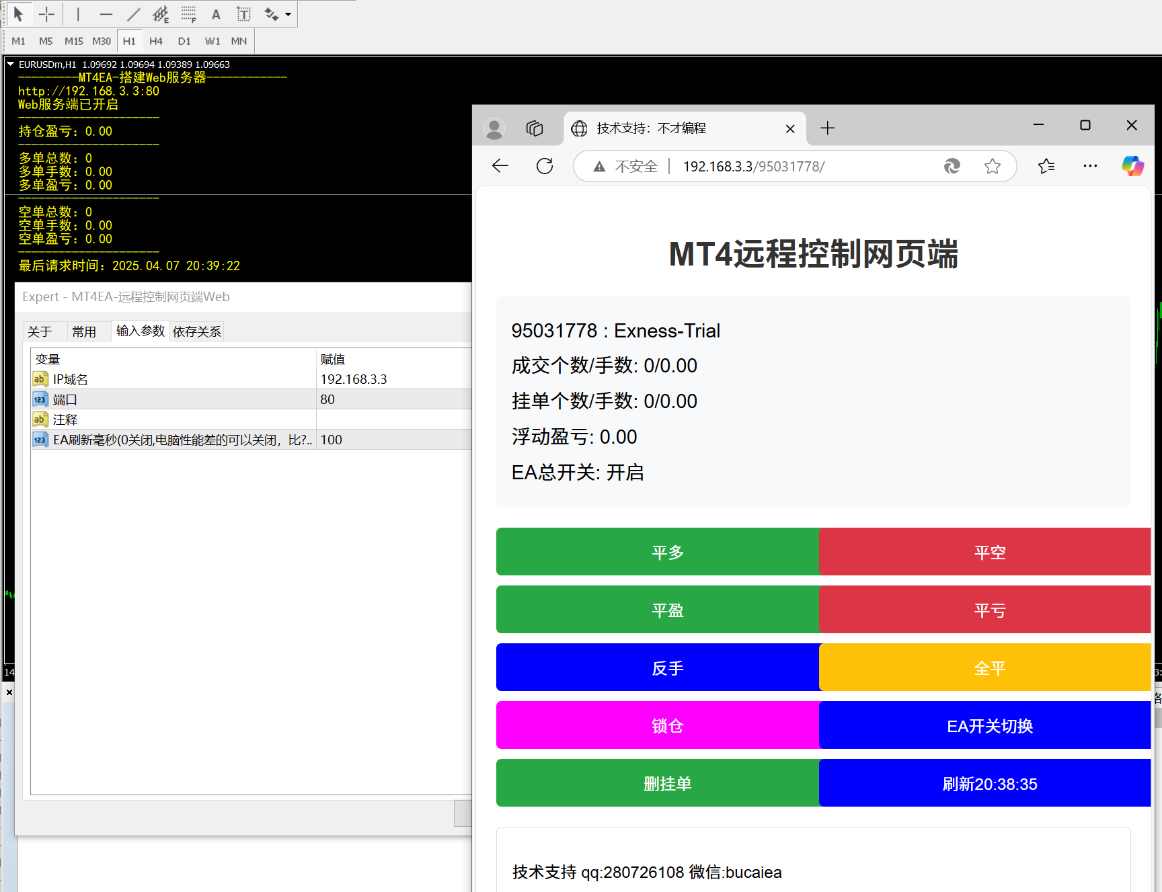This screenshot has width=1162, height=892.
Task: Select the vertical line drawing tool
Action: pos(78,14)
